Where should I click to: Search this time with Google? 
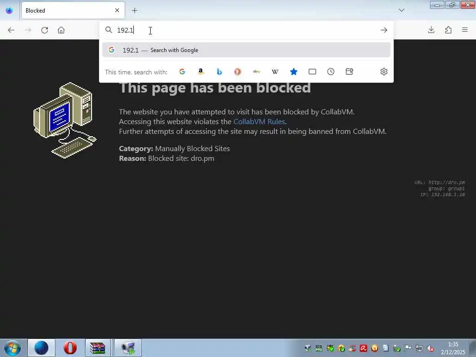pyautogui.click(x=182, y=72)
